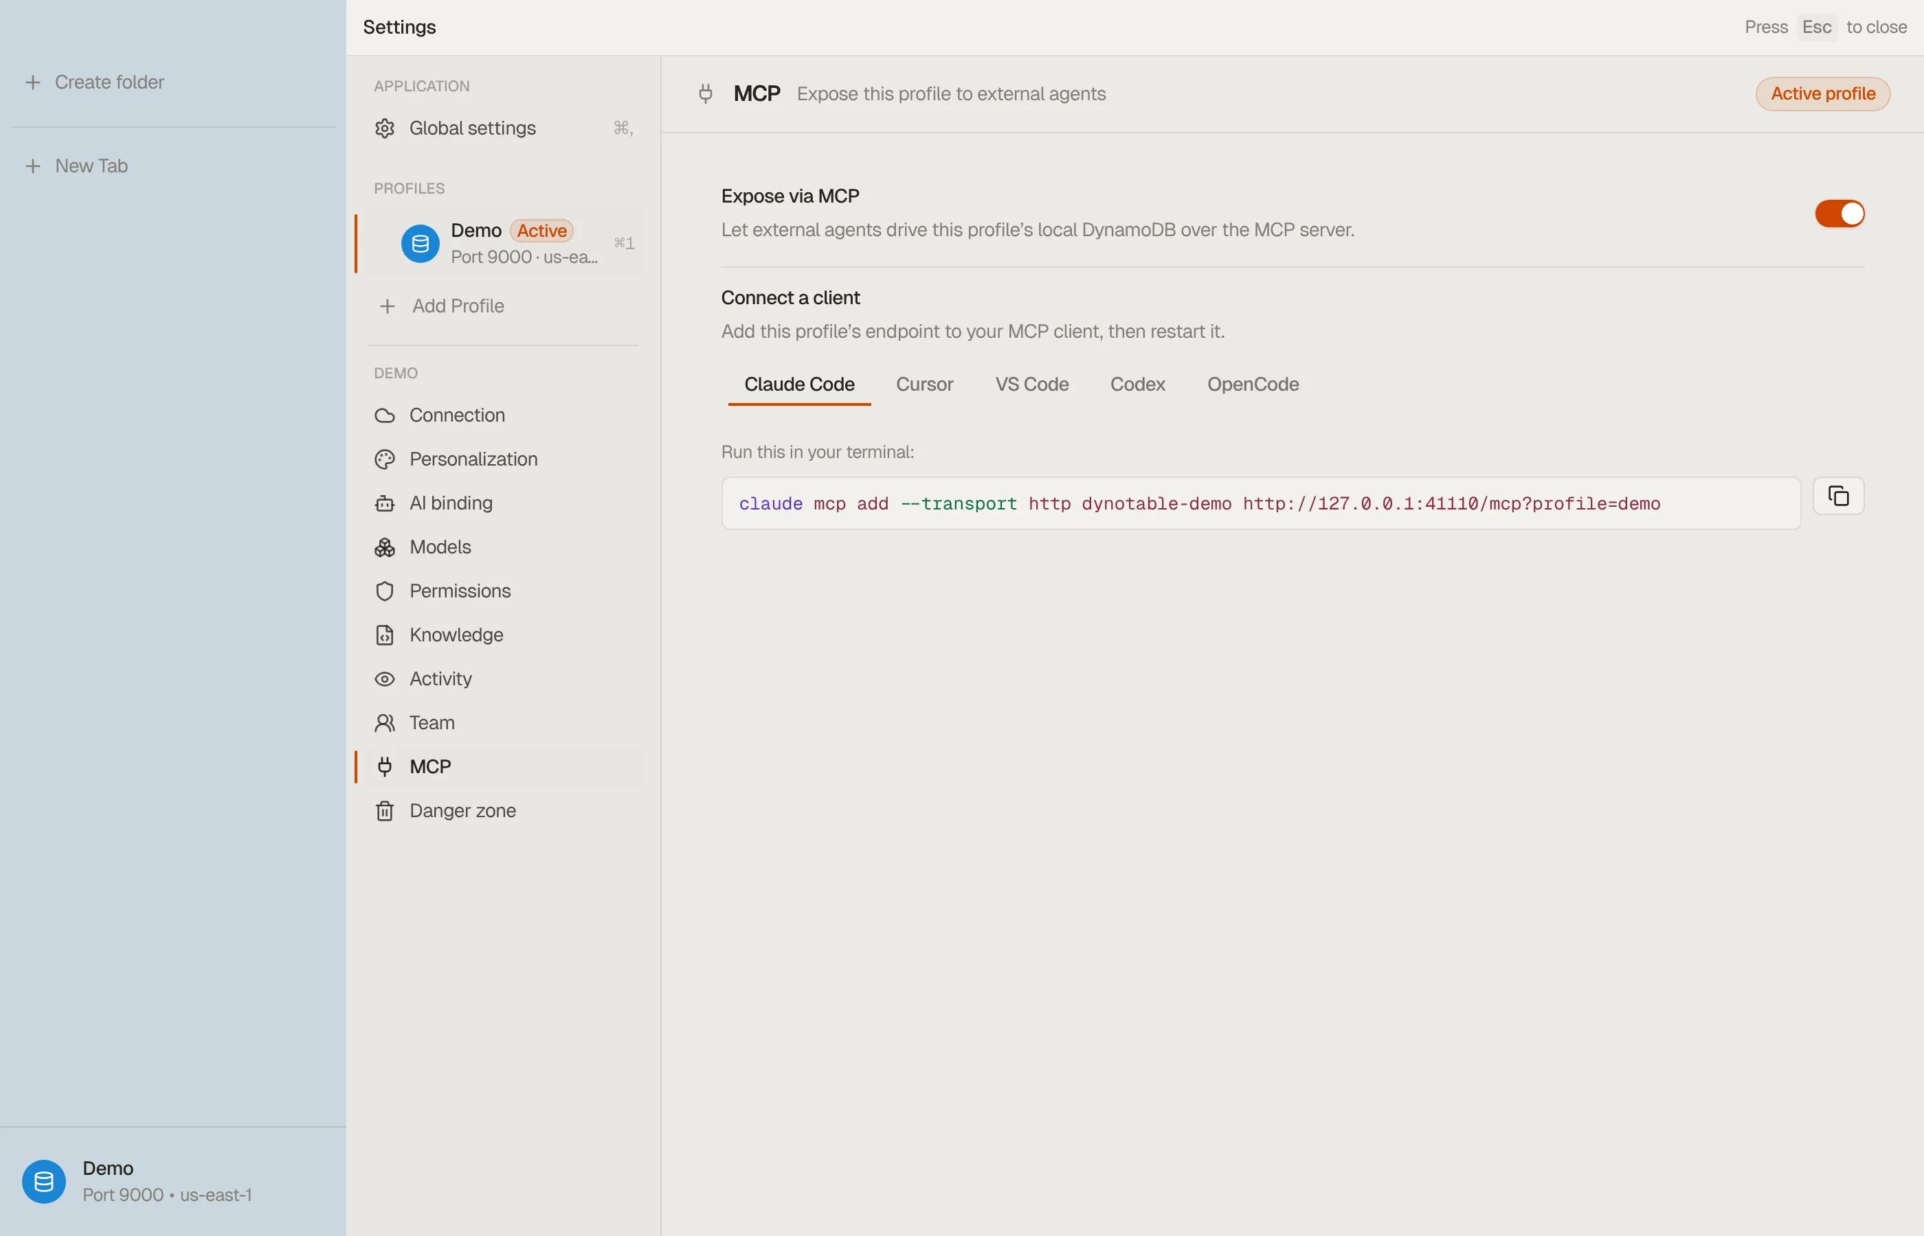The width and height of the screenshot is (1924, 1236).
Task: Switch to the Codex client tab
Action: click(x=1137, y=385)
